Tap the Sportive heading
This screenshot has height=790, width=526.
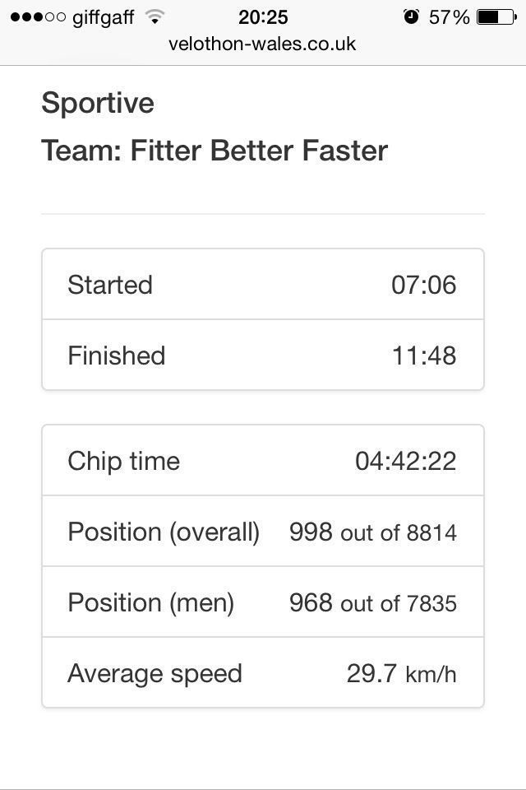(x=98, y=103)
